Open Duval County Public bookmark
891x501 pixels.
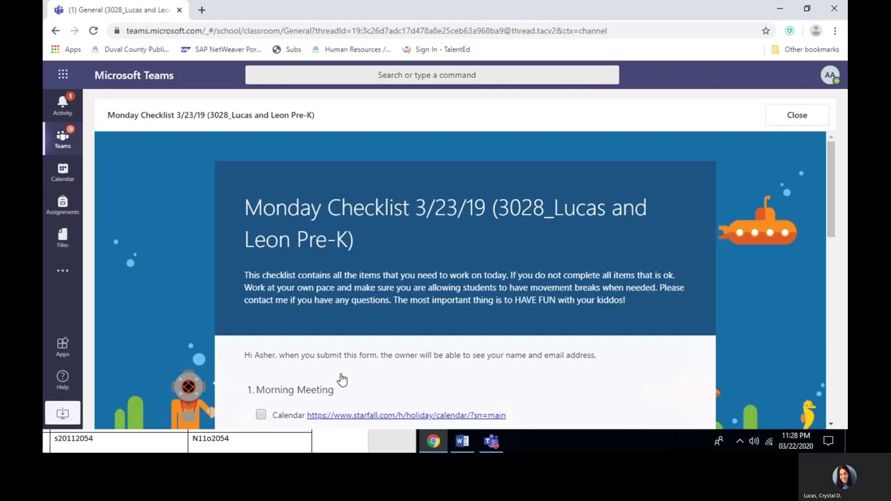(x=129, y=49)
